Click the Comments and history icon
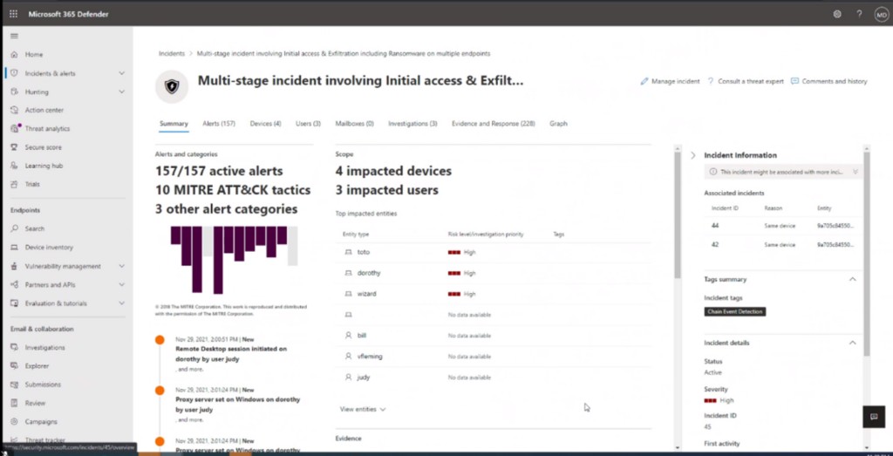The height and width of the screenshot is (456, 893). click(x=795, y=81)
